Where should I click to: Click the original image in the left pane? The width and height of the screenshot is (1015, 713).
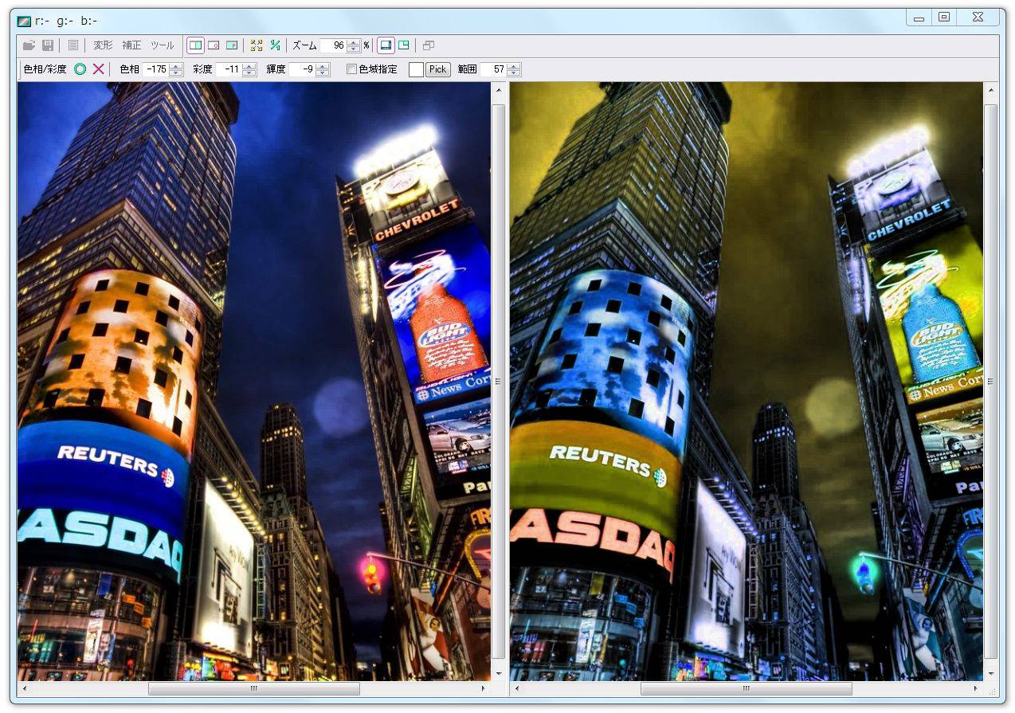click(x=254, y=381)
